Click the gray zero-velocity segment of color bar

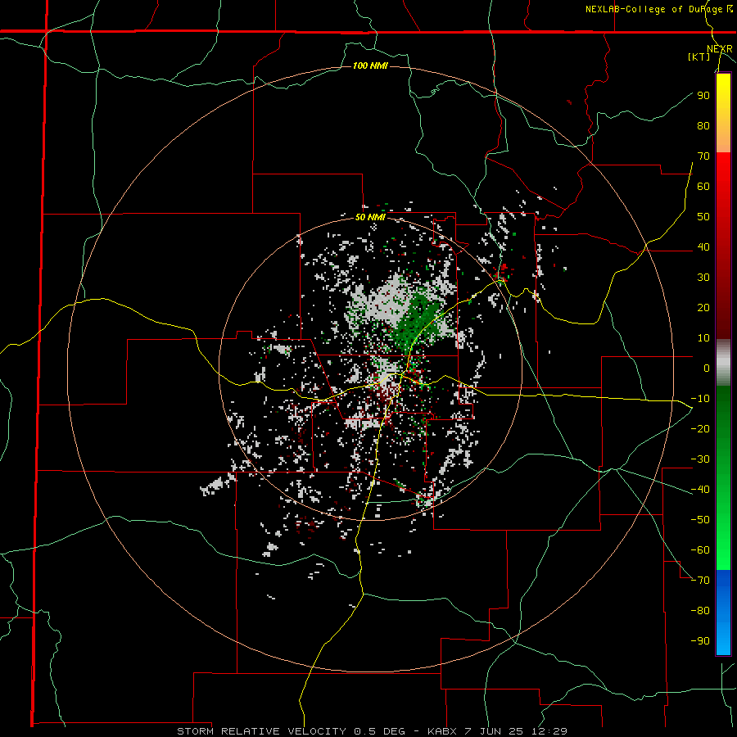tap(723, 363)
